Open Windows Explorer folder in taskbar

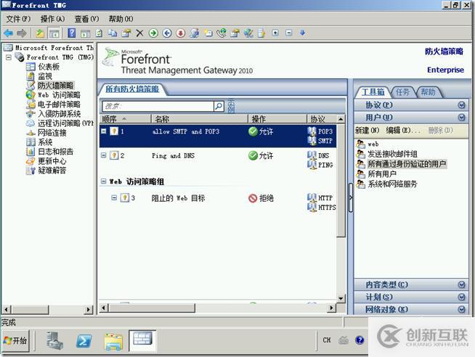click(113, 341)
